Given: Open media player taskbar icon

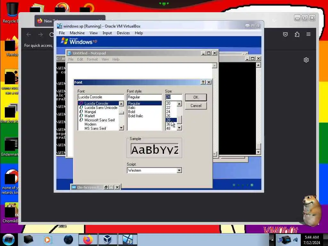Looking at the screenshot, I should point(48,240).
